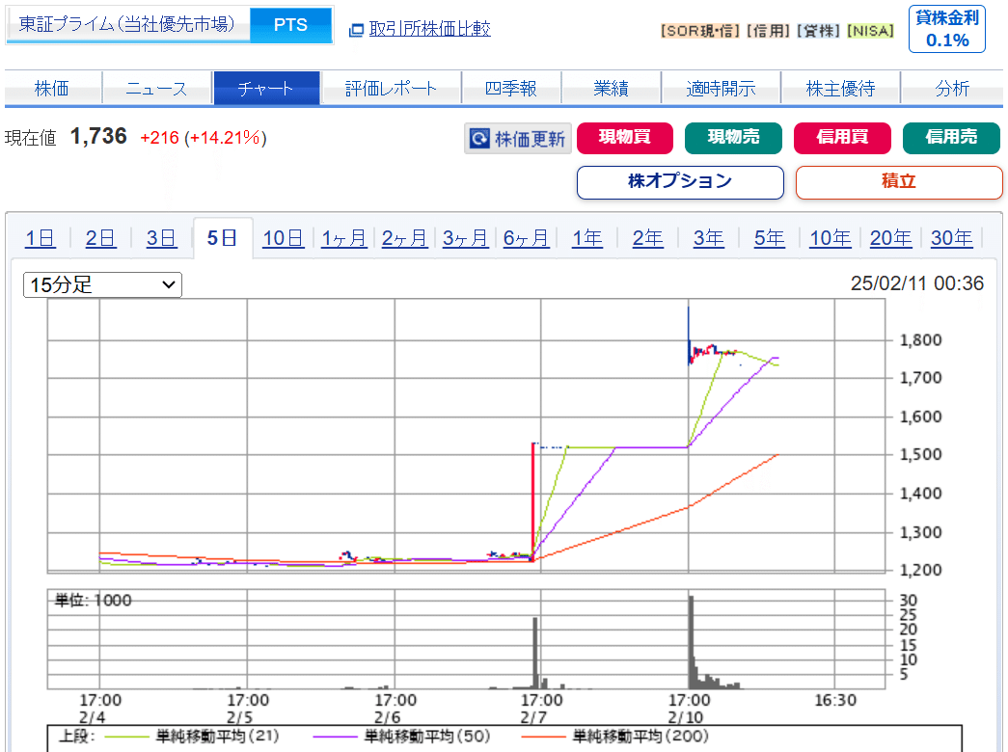
Task: Select the 2ヶ月 chart period
Action: pos(404,238)
